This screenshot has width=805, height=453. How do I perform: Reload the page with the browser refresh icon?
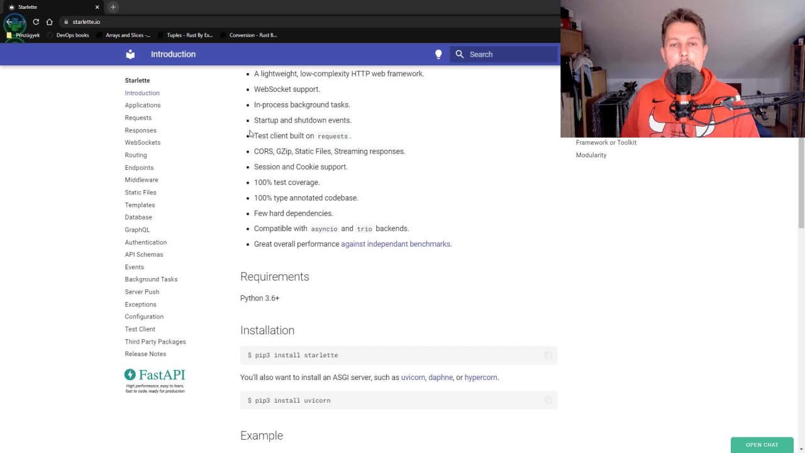point(36,21)
